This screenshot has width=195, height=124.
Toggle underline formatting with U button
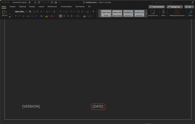coord(23,16)
